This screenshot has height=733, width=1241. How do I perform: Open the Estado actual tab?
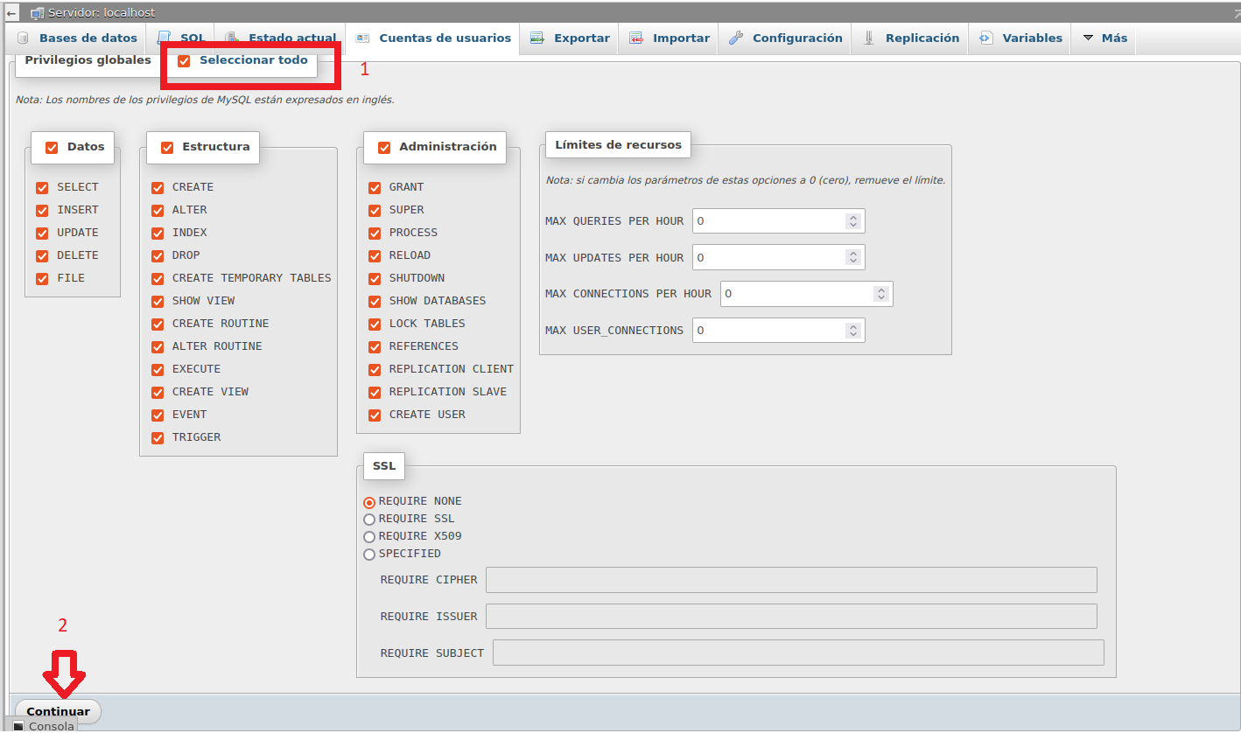point(291,38)
